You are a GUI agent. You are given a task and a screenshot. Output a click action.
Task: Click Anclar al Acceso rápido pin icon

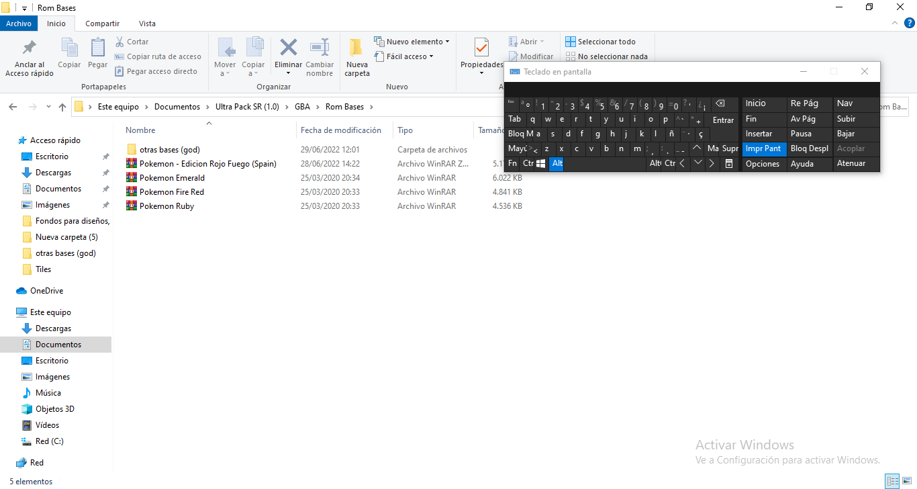[x=30, y=48]
